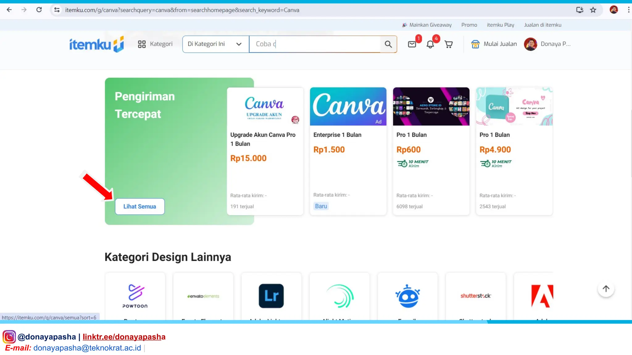Click the Coba search input field
Viewport: 632px width, 355px height.
(315, 44)
